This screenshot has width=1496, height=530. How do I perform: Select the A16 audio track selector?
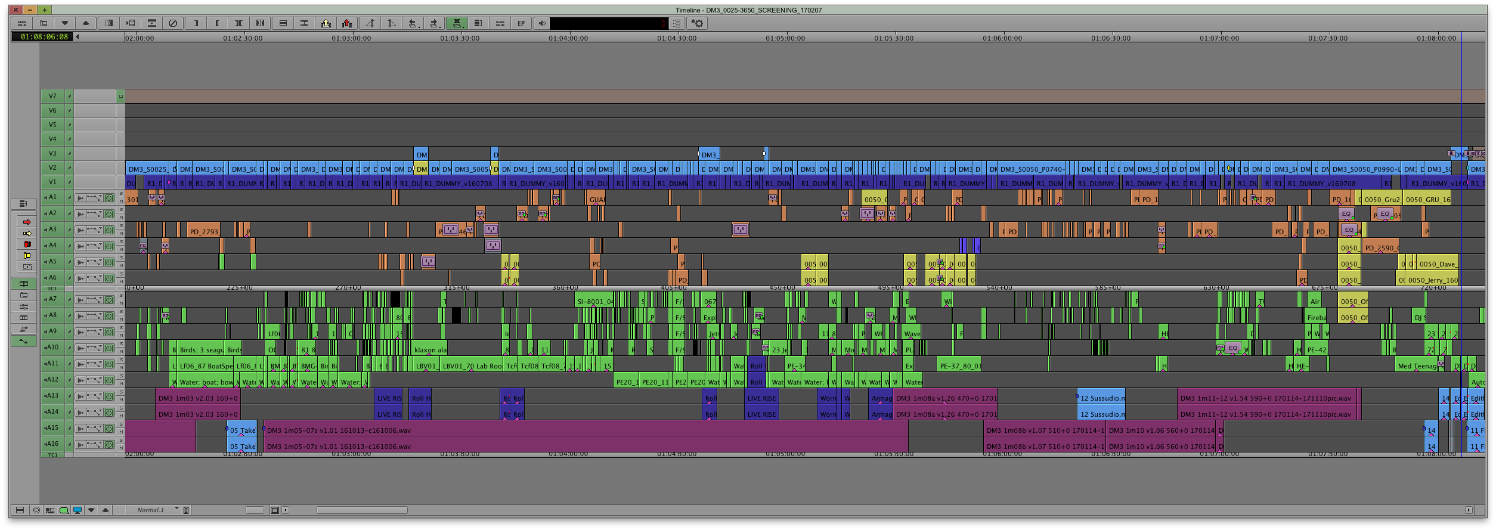coord(52,444)
